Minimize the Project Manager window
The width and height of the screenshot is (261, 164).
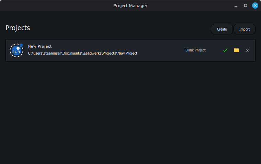tap(236, 5)
